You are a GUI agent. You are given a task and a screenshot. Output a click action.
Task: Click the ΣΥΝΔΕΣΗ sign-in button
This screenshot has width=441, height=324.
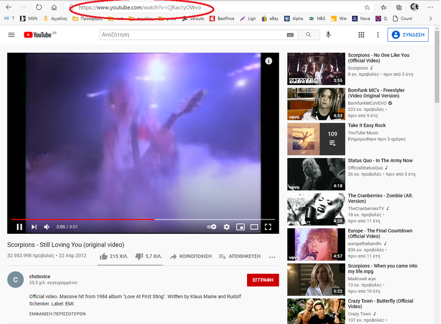point(408,35)
